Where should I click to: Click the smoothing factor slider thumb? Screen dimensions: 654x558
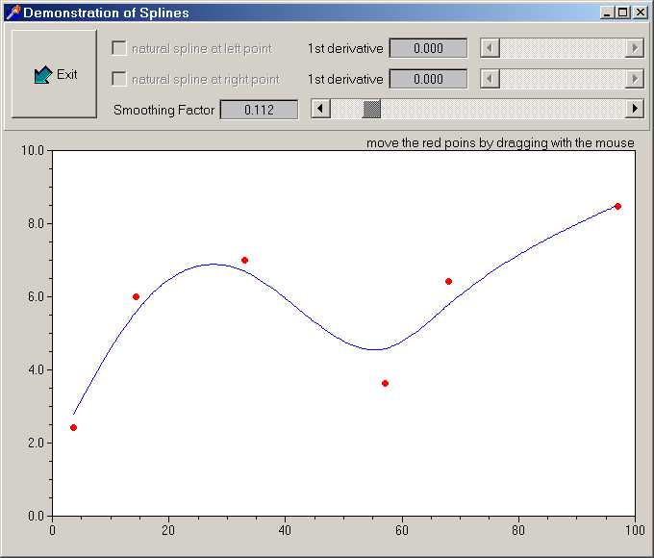pyautogui.click(x=371, y=109)
